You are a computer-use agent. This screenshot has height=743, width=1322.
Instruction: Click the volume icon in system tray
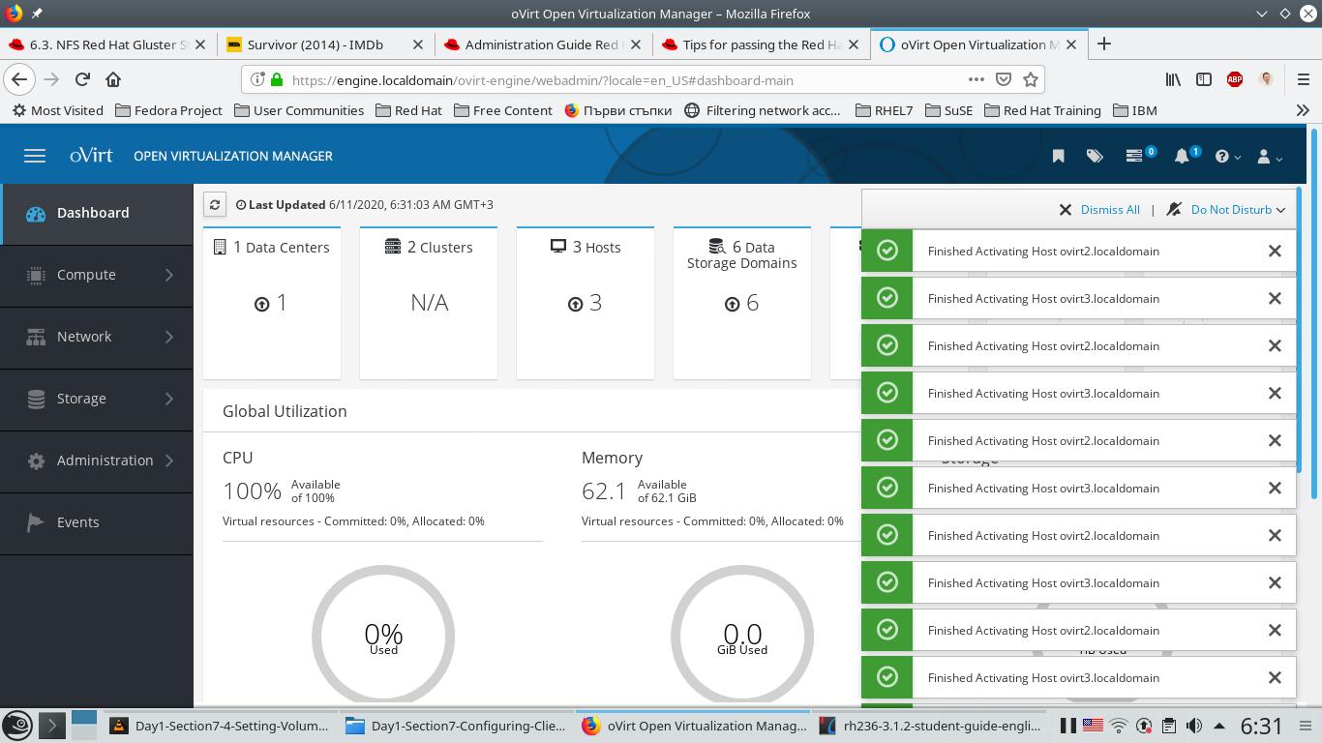(x=1194, y=726)
